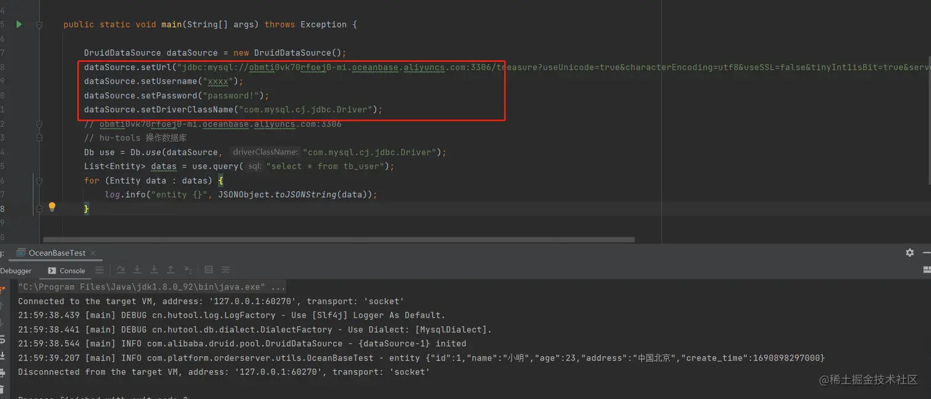Click the driverClassName: inlay hint
The width and height of the screenshot is (931, 399).
coord(265,152)
